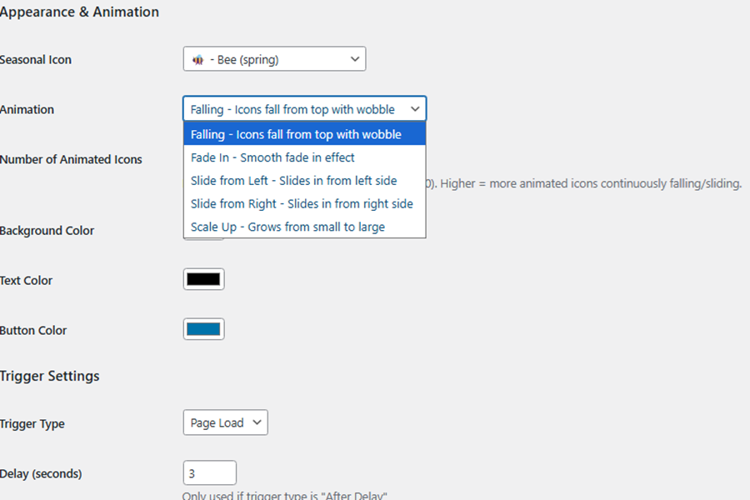Click the Appearance & Animation heading
The width and height of the screenshot is (750, 500).
[x=79, y=12]
